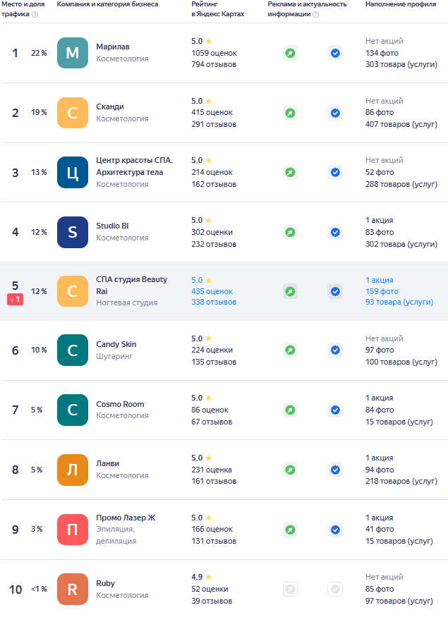The width and height of the screenshot is (448, 617).
Task: Click the Рейтинг в Яндекс Картах header
Action: 218,9
